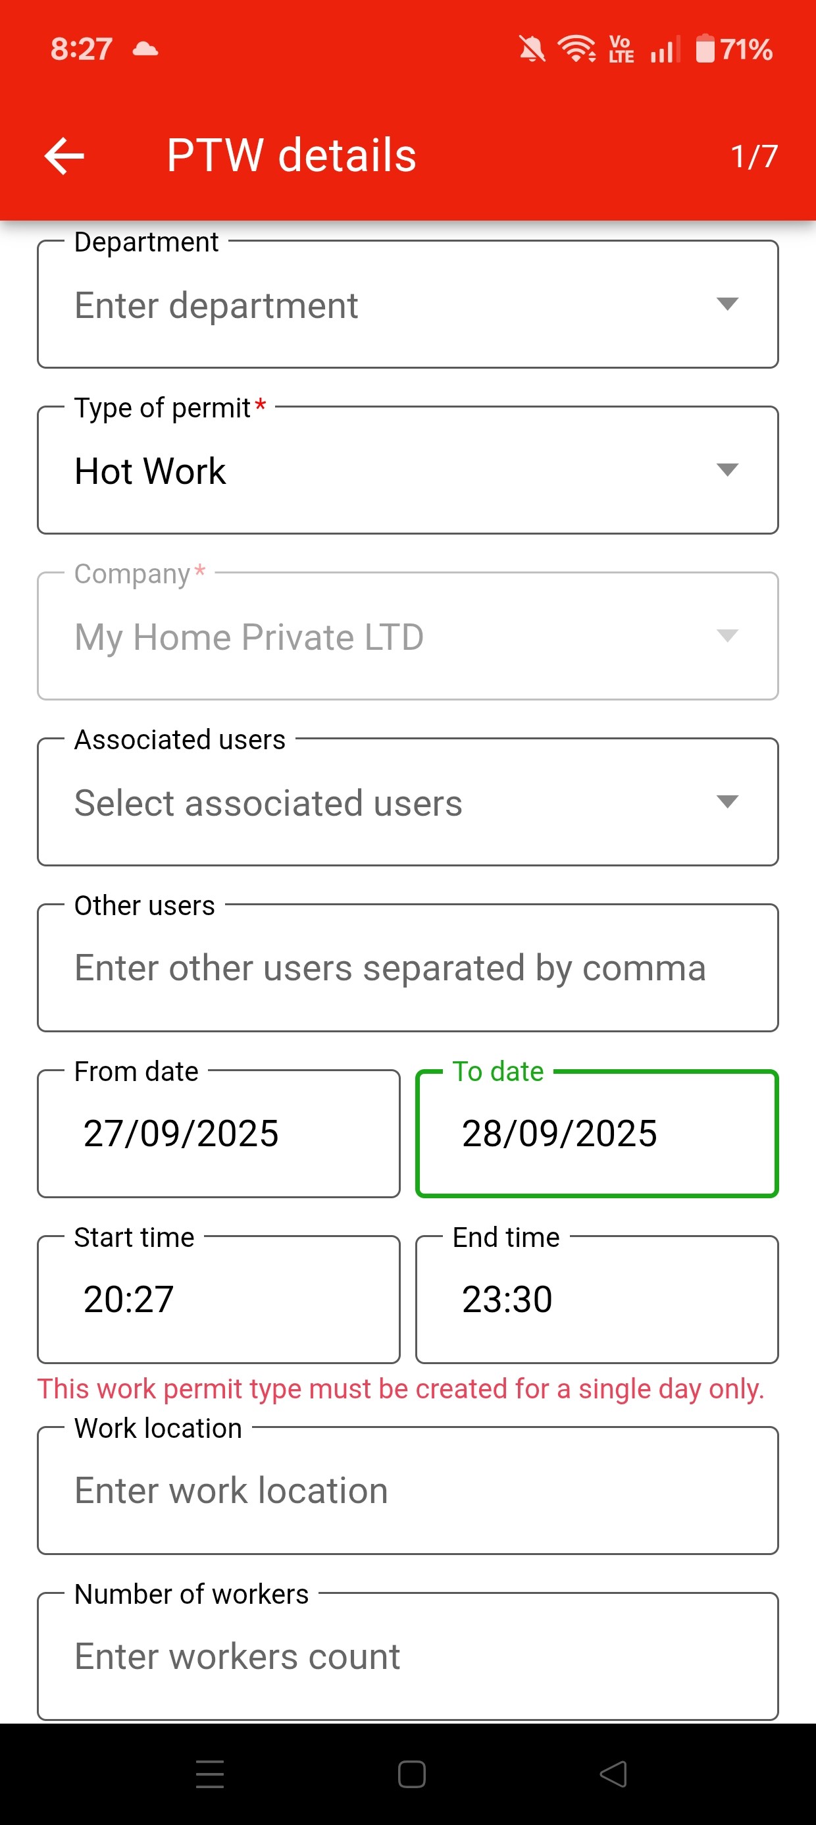
Task: Tap the Start time field 20:27
Action: (218, 1300)
